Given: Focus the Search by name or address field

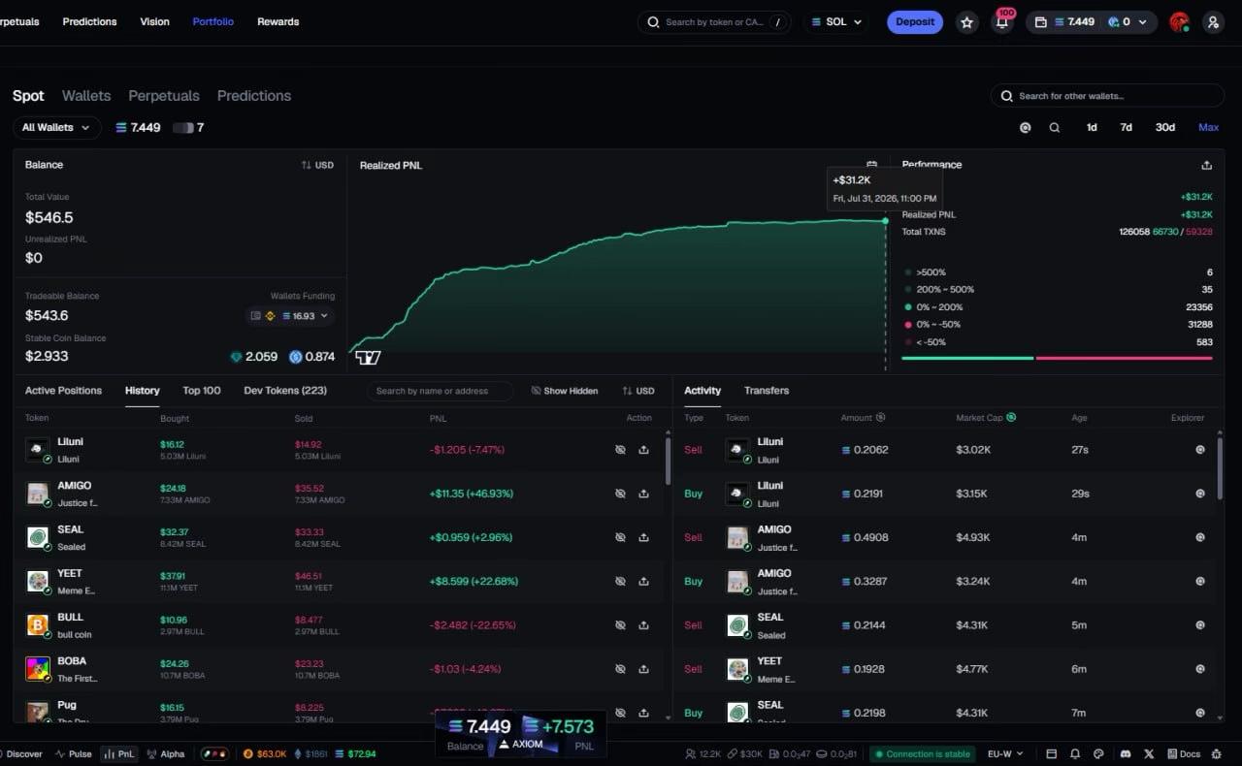Looking at the screenshot, I should (440, 391).
